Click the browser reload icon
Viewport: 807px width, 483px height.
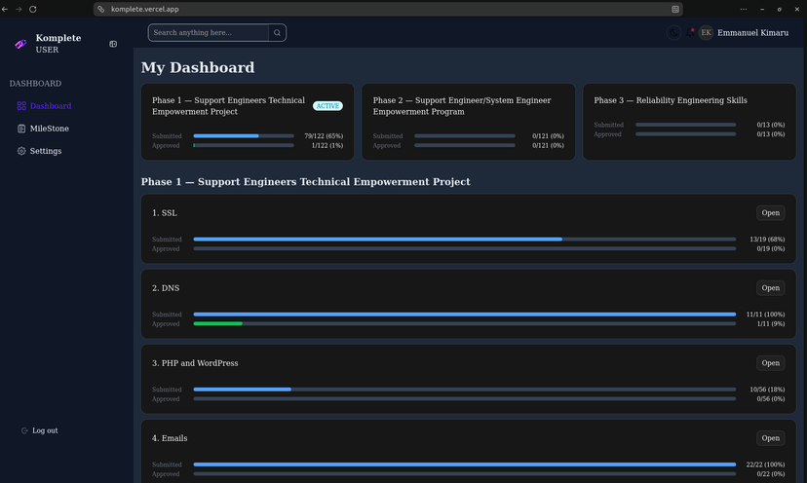click(33, 10)
